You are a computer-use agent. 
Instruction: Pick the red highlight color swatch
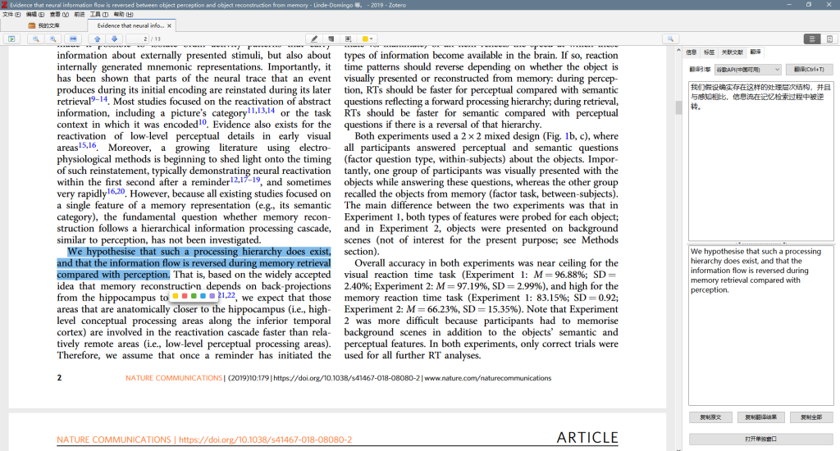pos(185,296)
